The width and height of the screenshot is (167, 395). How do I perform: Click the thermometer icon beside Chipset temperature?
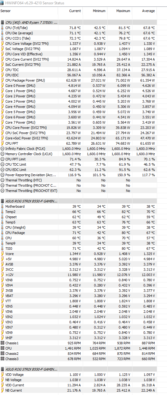click(x=2, y=217)
